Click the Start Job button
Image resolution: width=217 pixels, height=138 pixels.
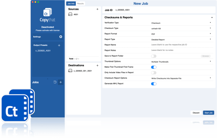pos(208,113)
